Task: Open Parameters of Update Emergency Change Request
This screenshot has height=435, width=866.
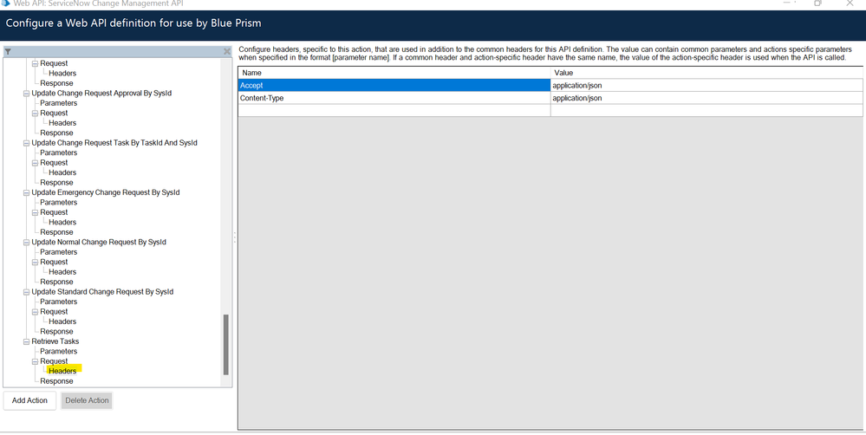Action: 59,203
